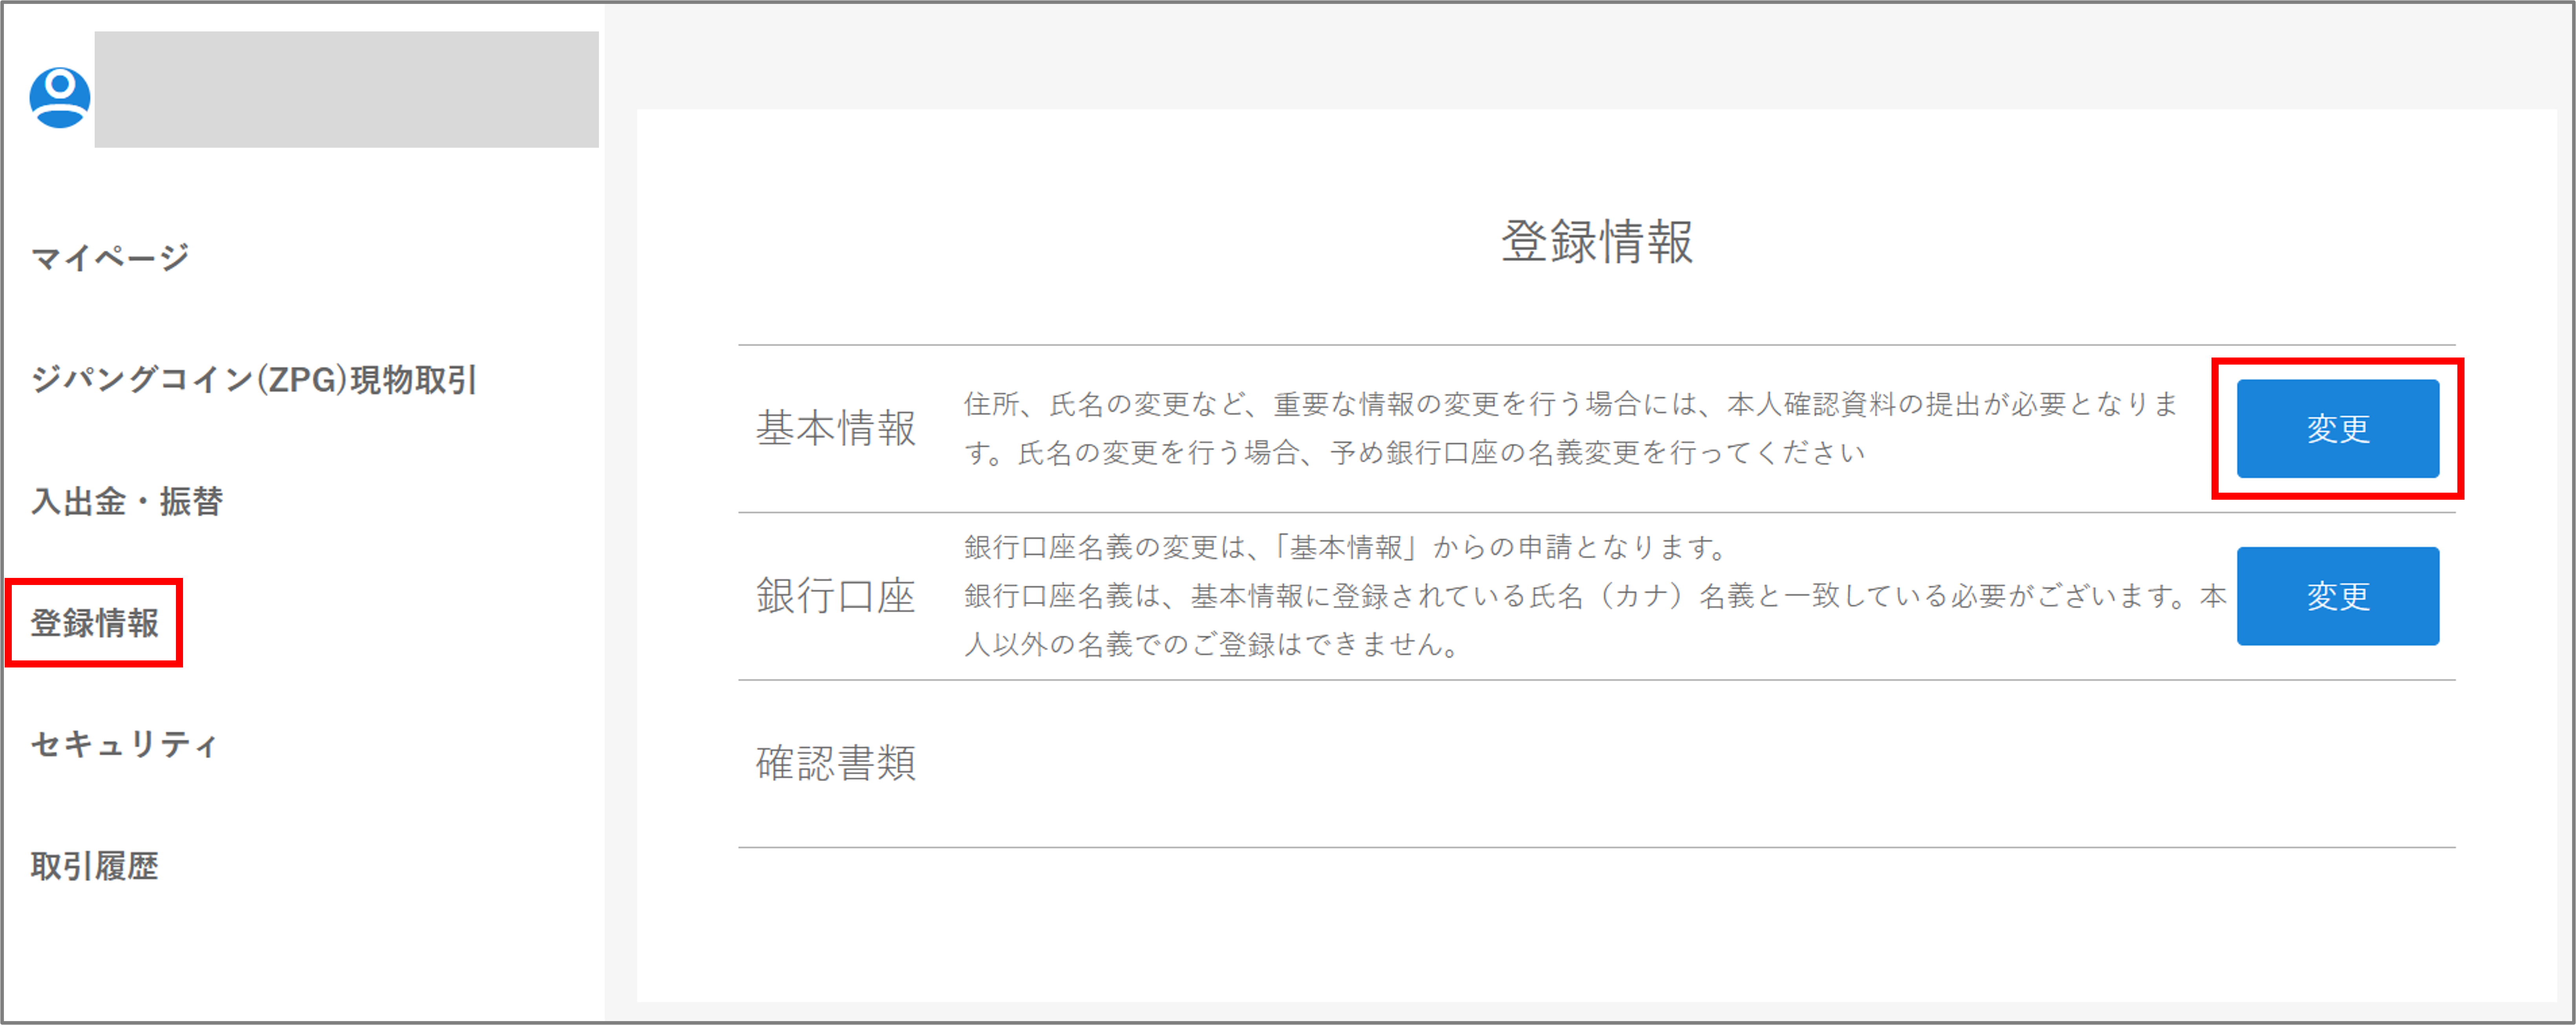Open the マイページ menu item
Viewport: 2576px width, 1025px height.
coord(110,258)
